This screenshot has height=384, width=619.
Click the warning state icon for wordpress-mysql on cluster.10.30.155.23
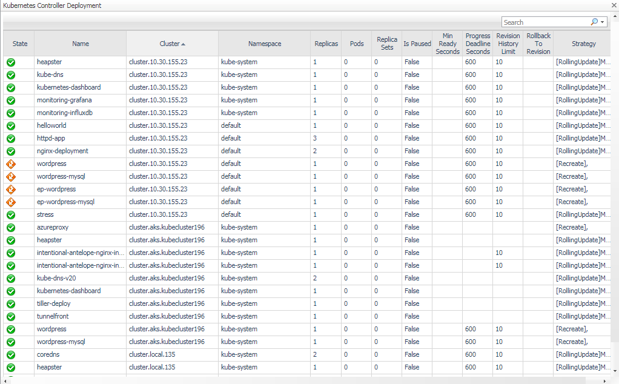point(11,176)
